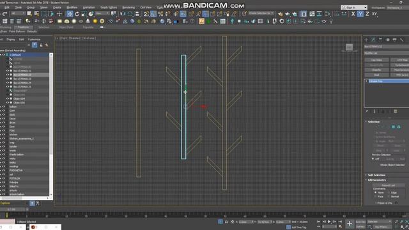Open the Tools menu

click(x=19, y=8)
